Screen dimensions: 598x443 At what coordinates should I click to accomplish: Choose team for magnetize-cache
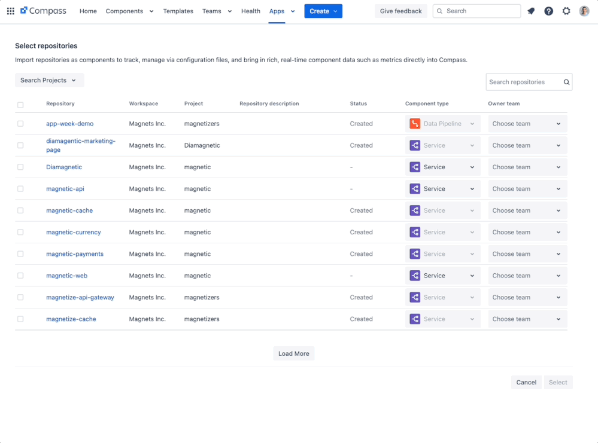(527, 319)
